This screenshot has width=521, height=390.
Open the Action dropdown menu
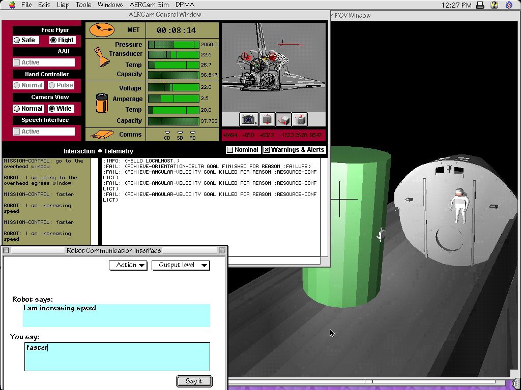pos(128,265)
